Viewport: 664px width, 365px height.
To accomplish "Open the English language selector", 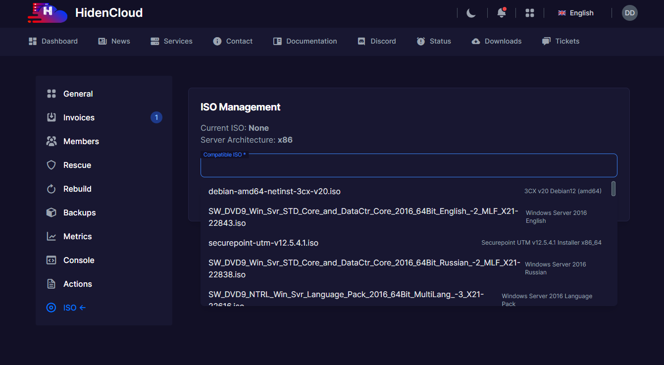I will click(x=576, y=13).
